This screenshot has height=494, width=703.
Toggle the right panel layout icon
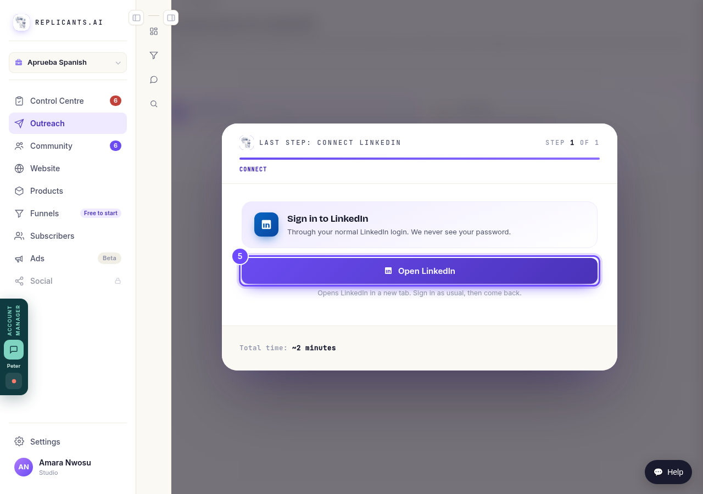(x=171, y=18)
